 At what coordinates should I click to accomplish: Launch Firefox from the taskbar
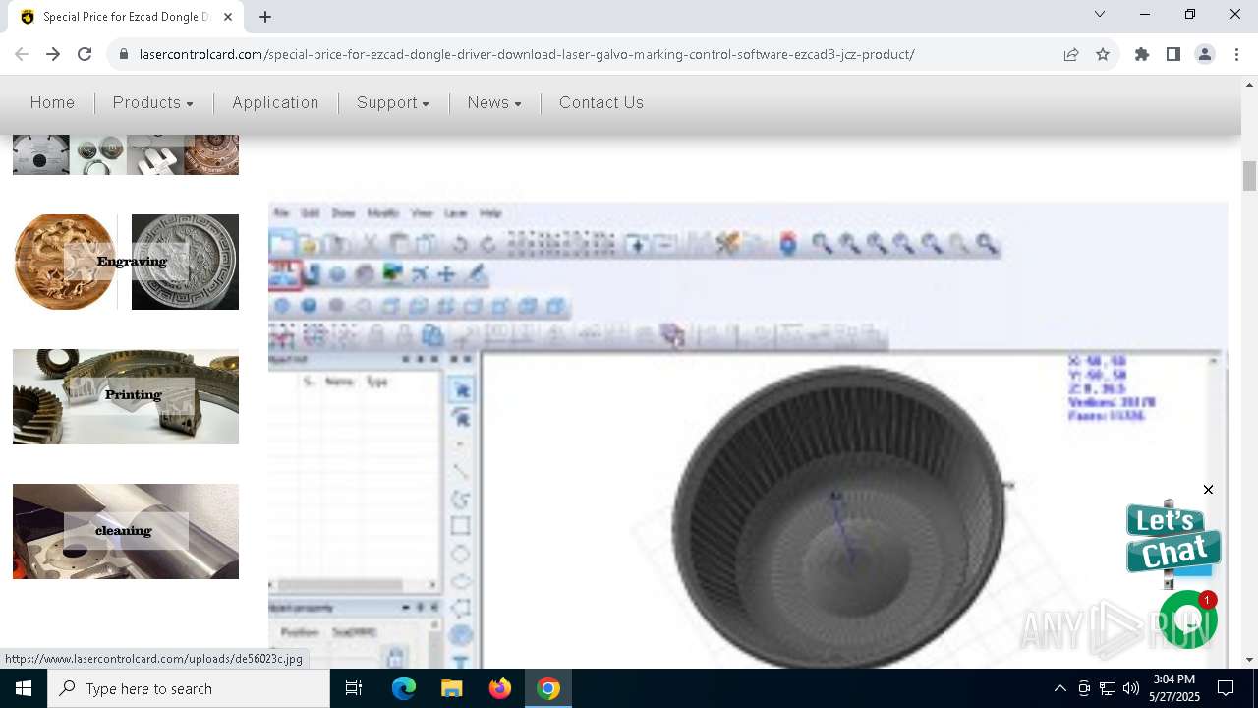[x=500, y=688]
